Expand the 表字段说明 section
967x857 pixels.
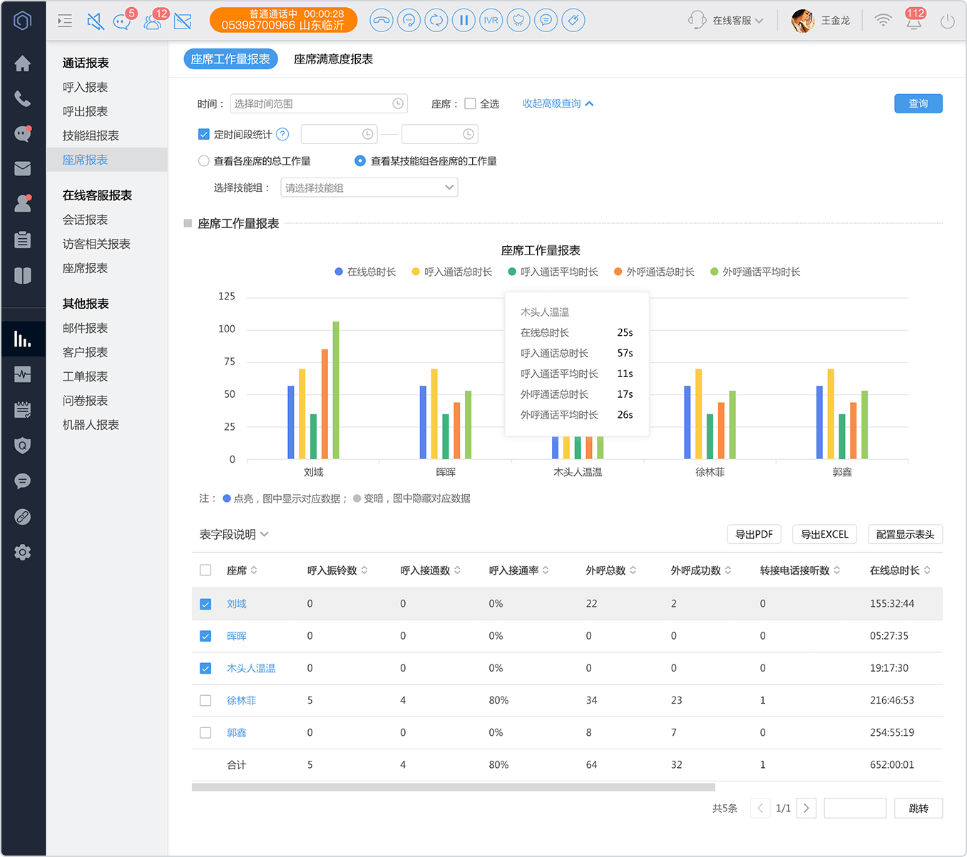coord(234,534)
